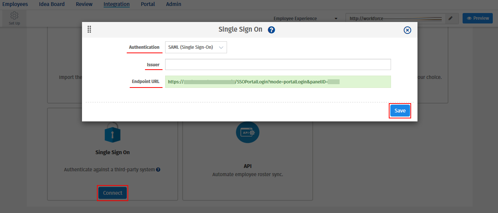Click the Connect button under Single Sign On
498x213 pixels.
coord(113,193)
